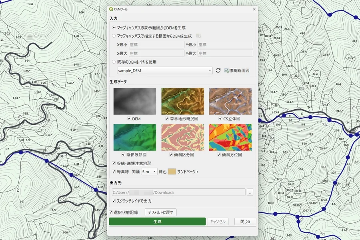Click the 入力 section heading

114,18
